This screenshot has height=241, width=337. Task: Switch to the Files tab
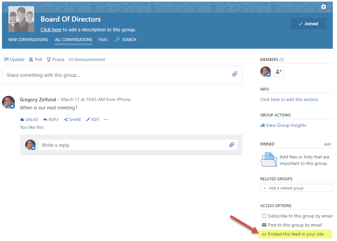pos(103,39)
